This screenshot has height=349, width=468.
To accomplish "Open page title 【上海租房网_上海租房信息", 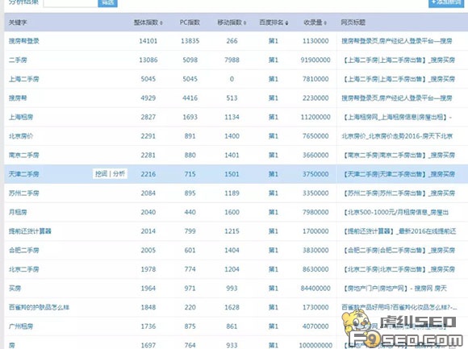I will coord(397,117).
